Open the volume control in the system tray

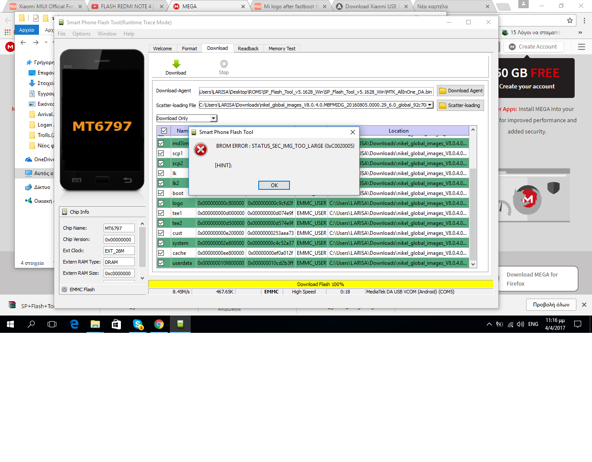(520, 324)
